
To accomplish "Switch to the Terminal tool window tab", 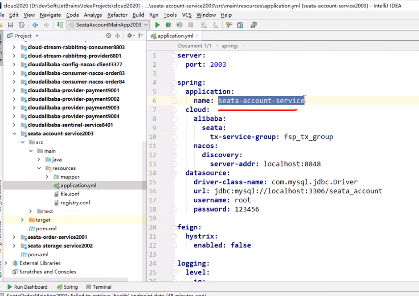I will [102, 287].
